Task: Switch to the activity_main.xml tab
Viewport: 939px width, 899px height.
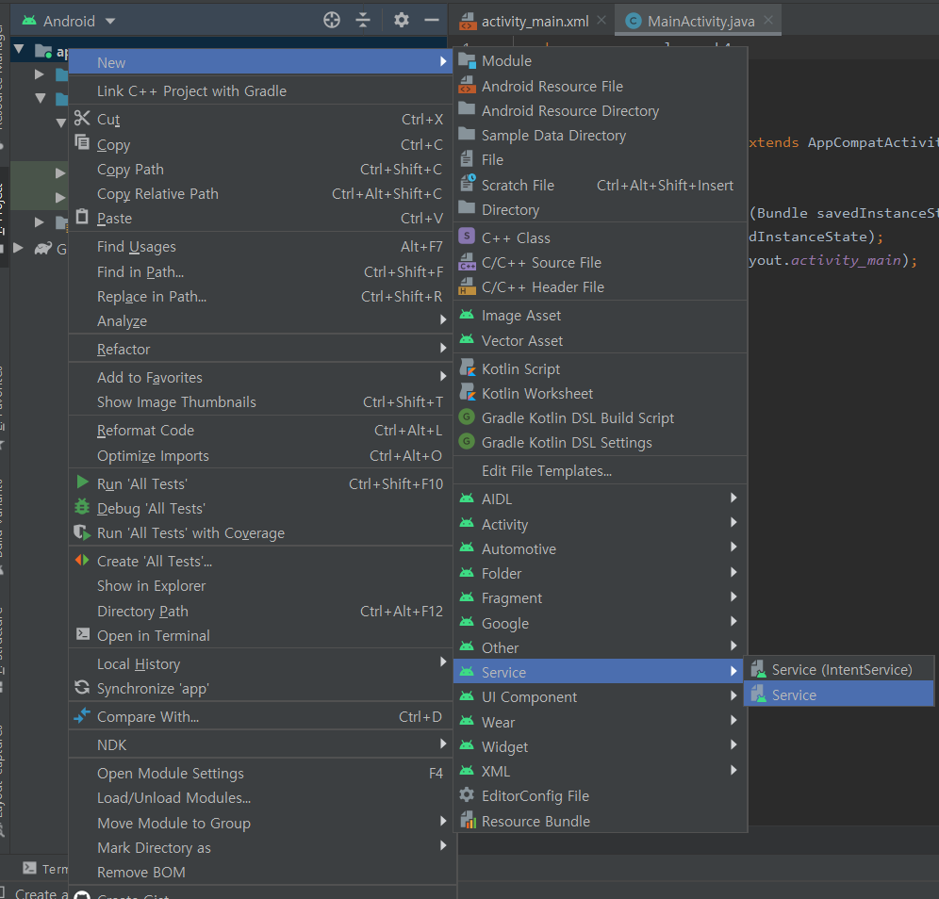Action: coord(535,22)
